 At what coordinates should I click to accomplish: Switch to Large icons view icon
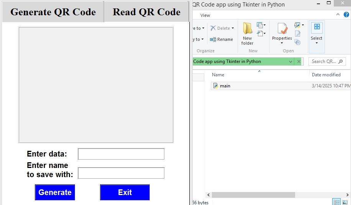(345, 202)
